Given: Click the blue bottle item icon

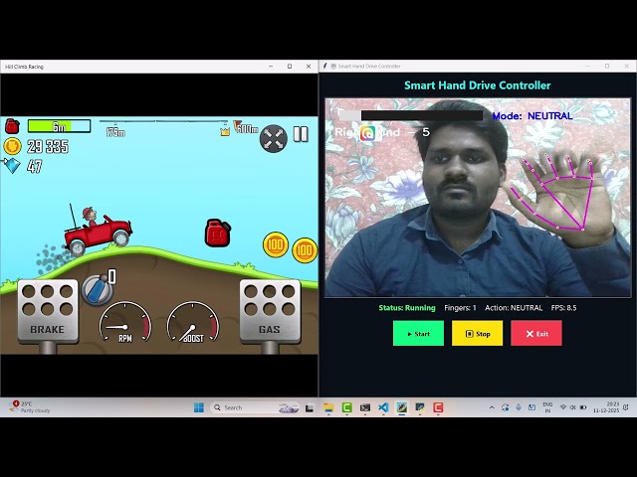Looking at the screenshot, I should point(98,289).
